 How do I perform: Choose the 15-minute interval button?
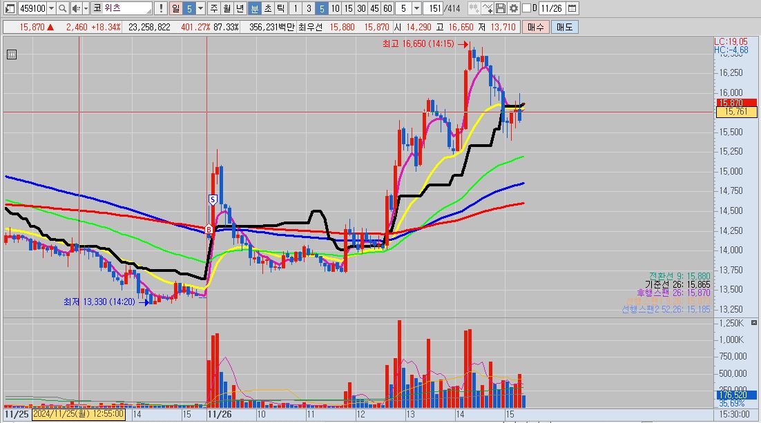click(348, 8)
